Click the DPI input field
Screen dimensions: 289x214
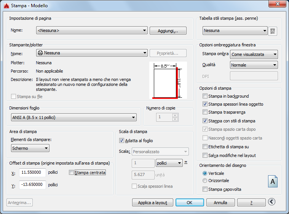tap(254, 76)
